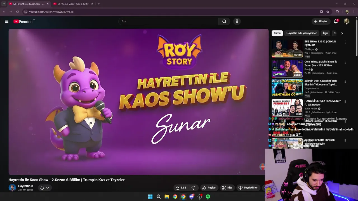Open Hayrettin channel avatar
The image size is (358, 201).
point(12,188)
